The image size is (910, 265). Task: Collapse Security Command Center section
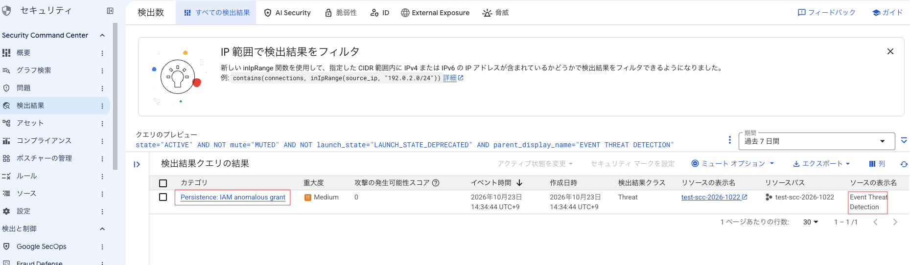point(102,35)
